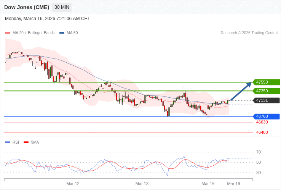Click the 47350 resistance price tag
The height and width of the screenshot is (190, 281).
pyautogui.click(x=266, y=91)
